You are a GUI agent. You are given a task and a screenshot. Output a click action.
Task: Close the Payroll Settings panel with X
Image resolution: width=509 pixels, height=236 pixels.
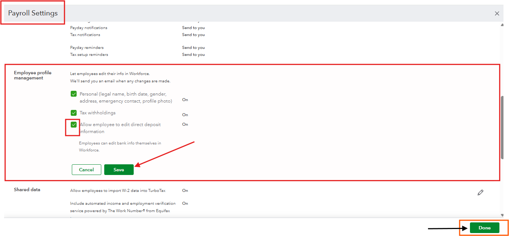coord(497,14)
